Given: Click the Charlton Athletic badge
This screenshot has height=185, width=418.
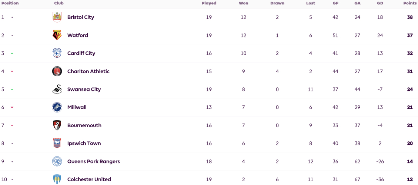Looking at the screenshot, I should pos(57,71).
